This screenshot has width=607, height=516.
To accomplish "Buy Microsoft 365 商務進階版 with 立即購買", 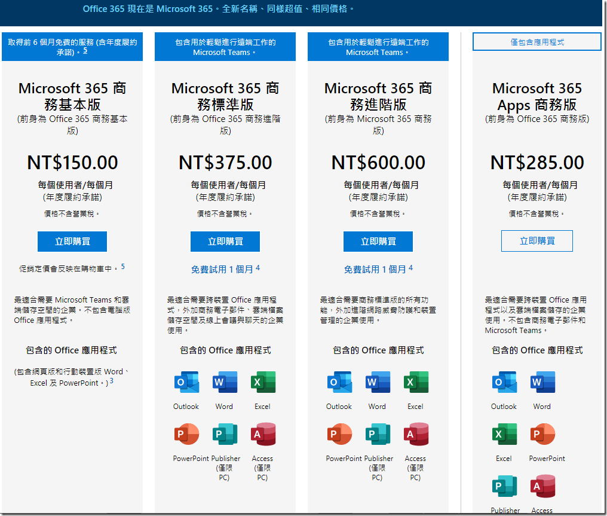I will [378, 242].
